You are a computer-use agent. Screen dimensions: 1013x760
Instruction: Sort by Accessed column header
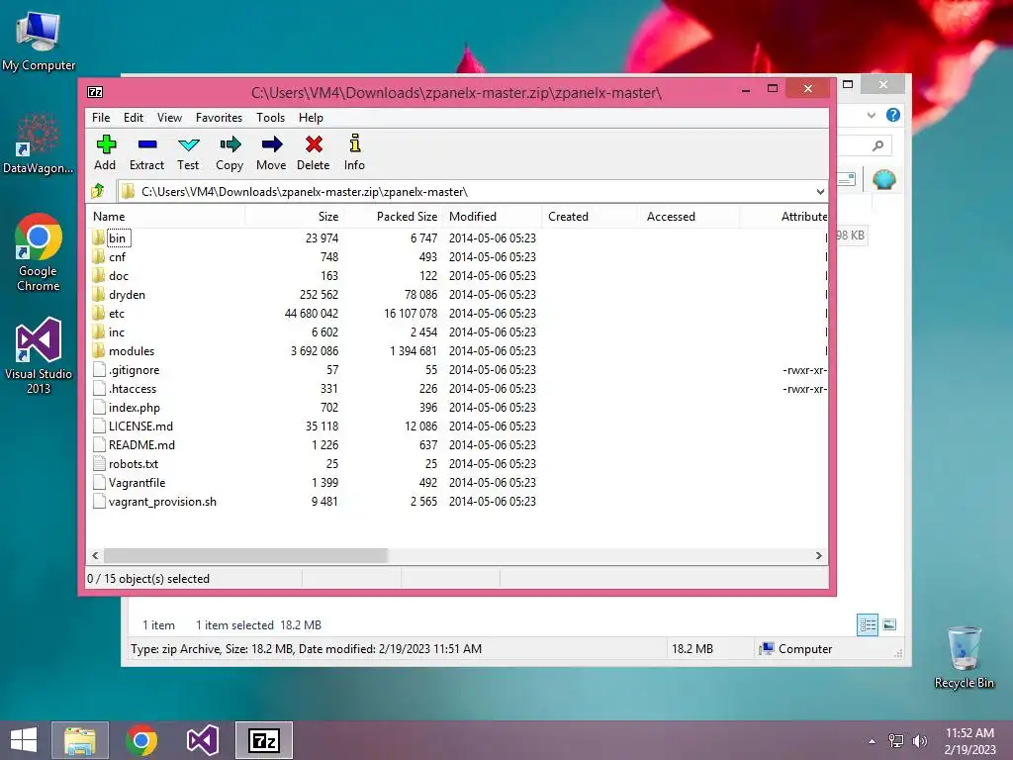(690, 217)
